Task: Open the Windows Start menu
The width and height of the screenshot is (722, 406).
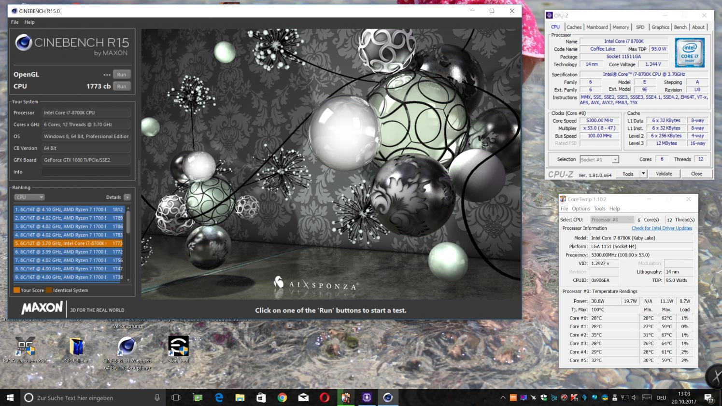Action: coord(10,397)
